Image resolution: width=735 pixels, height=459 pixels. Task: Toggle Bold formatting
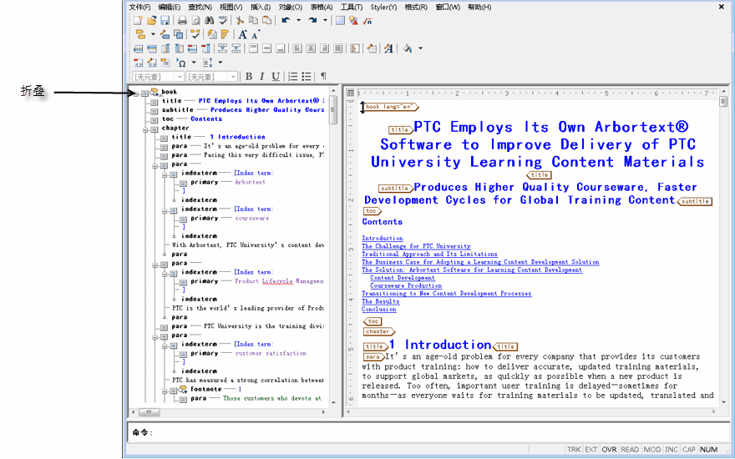pyautogui.click(x=249, y=76)
